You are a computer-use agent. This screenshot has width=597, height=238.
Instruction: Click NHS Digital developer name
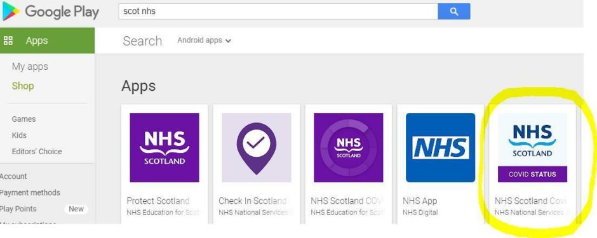[x=420, y=213]
